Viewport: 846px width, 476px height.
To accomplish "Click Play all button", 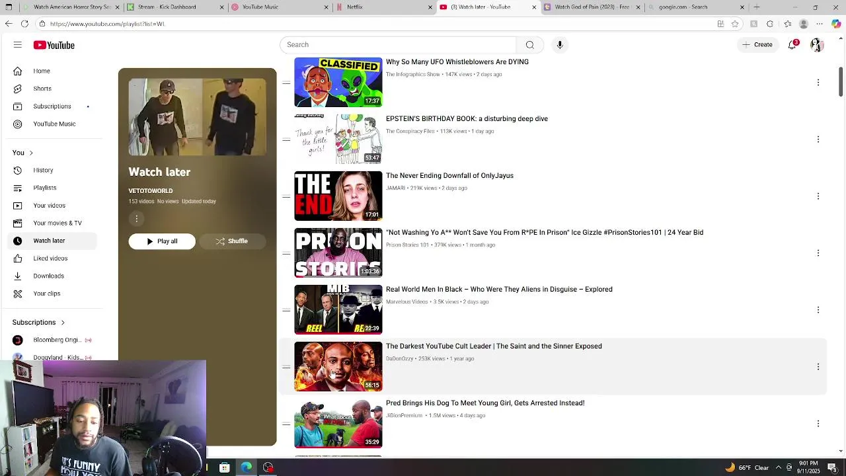I will coord(162,241).
